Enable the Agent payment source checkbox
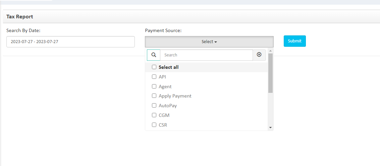Image resolution: width=380 pixels, height=166 pixels. [x=154, y=87]
